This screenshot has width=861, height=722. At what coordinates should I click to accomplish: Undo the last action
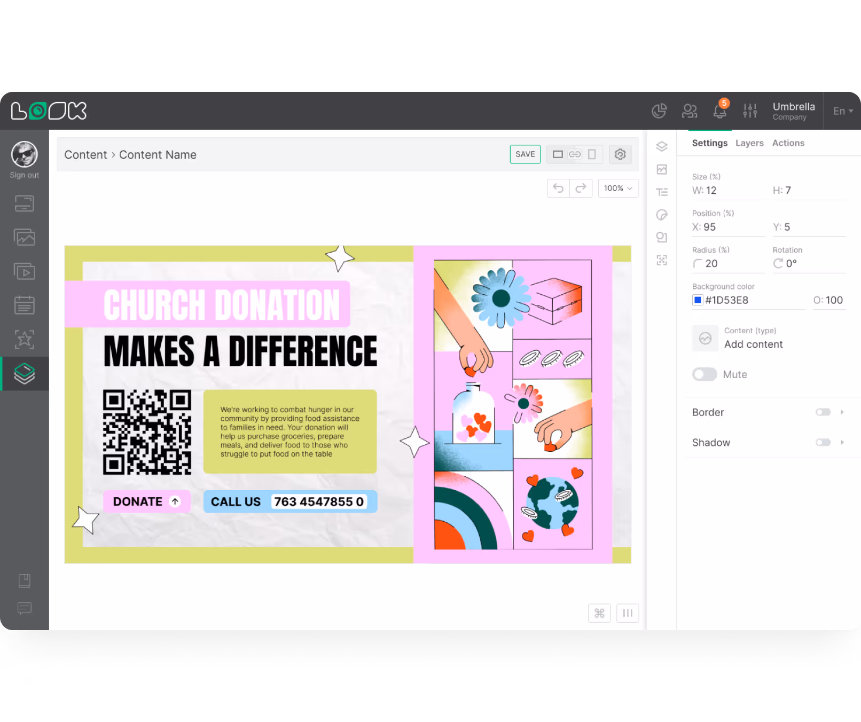pyautogui.click(x=558, y=188)
